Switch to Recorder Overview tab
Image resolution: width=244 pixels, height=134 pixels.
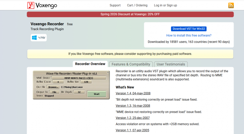click(x=90, y=64)
